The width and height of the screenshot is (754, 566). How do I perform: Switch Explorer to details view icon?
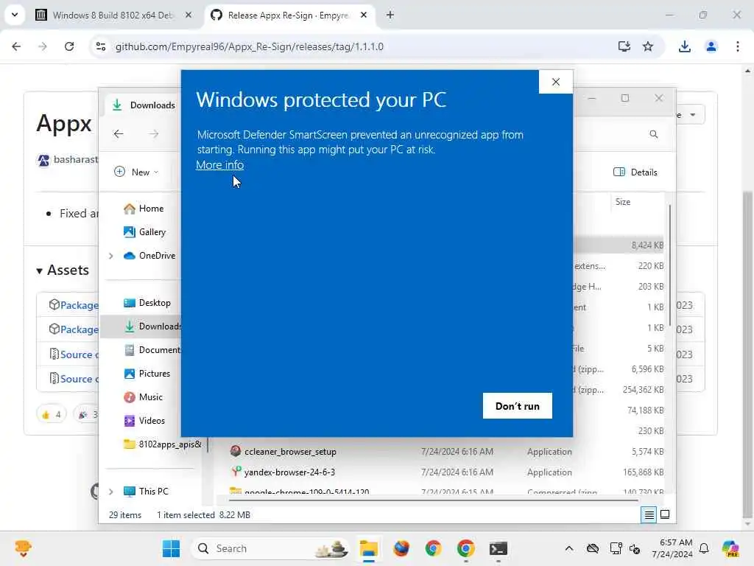click(649, 515)
